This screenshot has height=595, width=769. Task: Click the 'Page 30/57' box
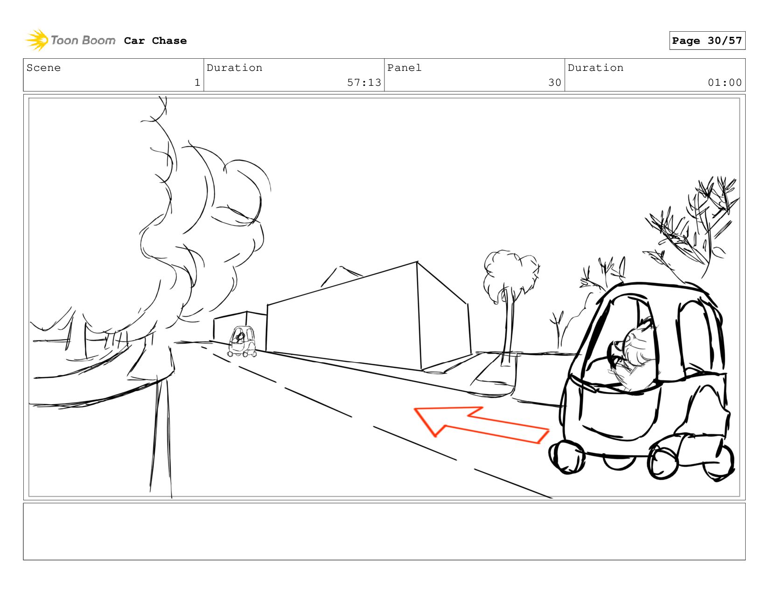click(707, 41)
